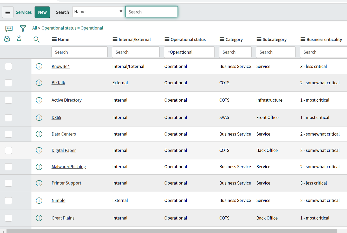This screenshot has width=347, height=233.
Task: Preview Nimble record info icon
Action: [39, 200]
